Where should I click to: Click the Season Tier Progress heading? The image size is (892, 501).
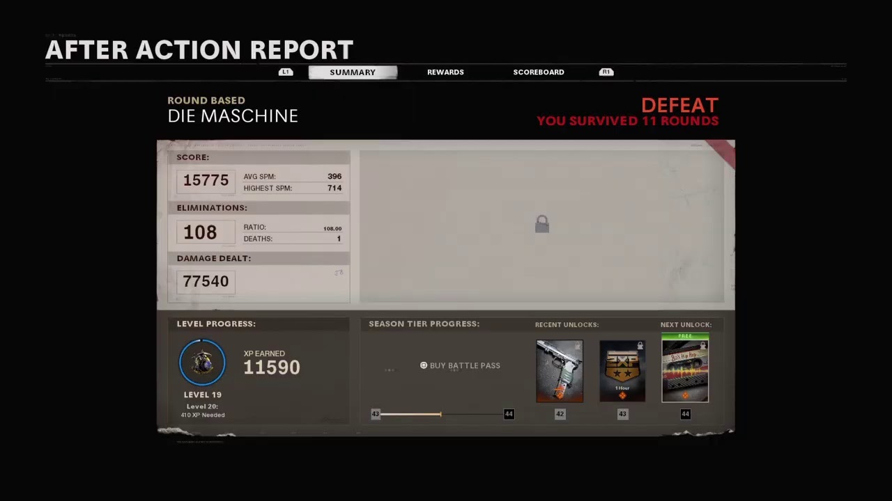pyautogui.click(x=424, y=324)
